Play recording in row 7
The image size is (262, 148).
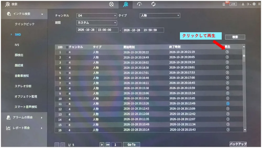coord(227,83)
